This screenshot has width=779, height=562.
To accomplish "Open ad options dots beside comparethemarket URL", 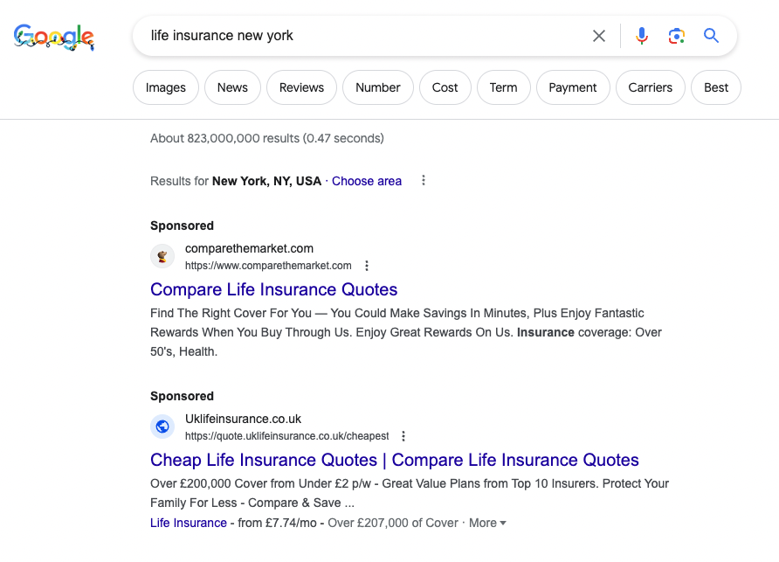I will (x=367, y=266).
